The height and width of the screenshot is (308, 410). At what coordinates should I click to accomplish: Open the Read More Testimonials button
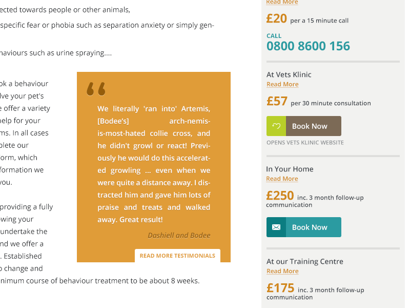coord(177,256)
